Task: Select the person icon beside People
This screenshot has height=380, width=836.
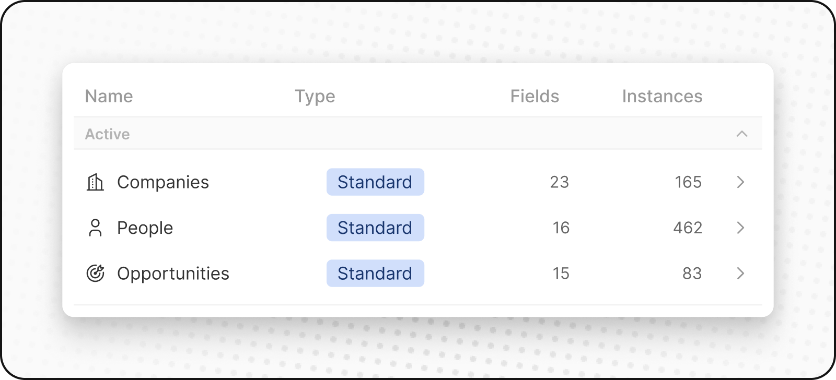Action: 95,228
